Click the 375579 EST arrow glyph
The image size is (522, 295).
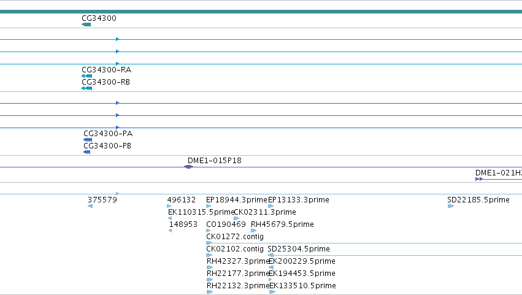point(90,206)
